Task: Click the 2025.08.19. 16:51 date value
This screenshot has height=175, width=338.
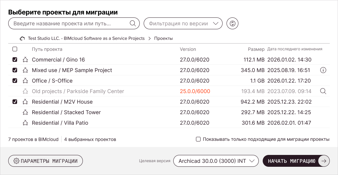Action: pyautogui.click(x=289, y=70)
